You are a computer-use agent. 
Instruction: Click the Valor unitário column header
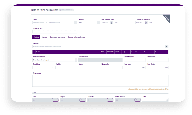click(137, 52)
